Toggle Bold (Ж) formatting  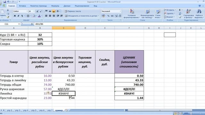(x=15, y=16)
